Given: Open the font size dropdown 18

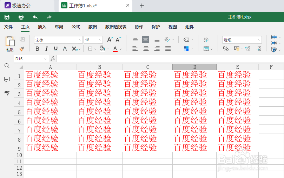Looking at the screenshot, I should (93, 40).
